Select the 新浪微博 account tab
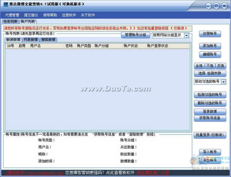This screenshot has width=231, height=177. (13, 40)
